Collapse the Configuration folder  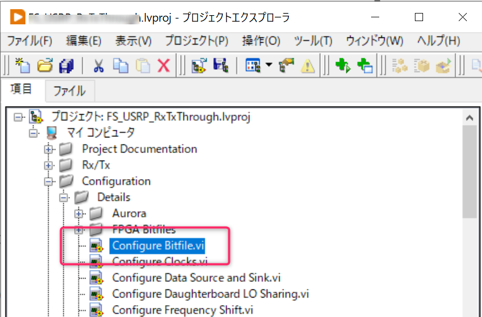[48, 181]
